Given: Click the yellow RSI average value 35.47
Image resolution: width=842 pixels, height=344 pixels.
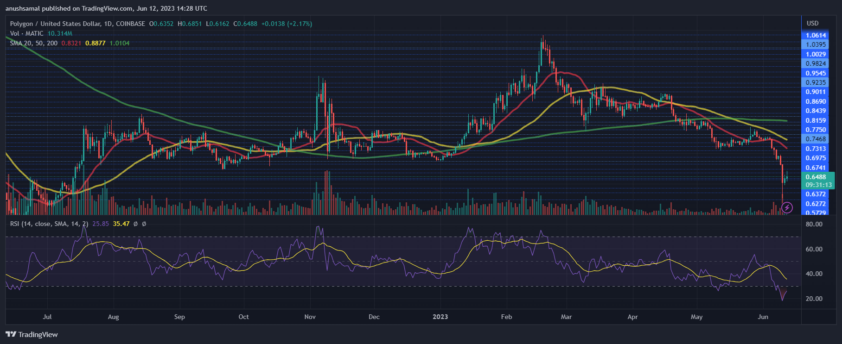Looking at the screenshot, I should tap(121, 224).
